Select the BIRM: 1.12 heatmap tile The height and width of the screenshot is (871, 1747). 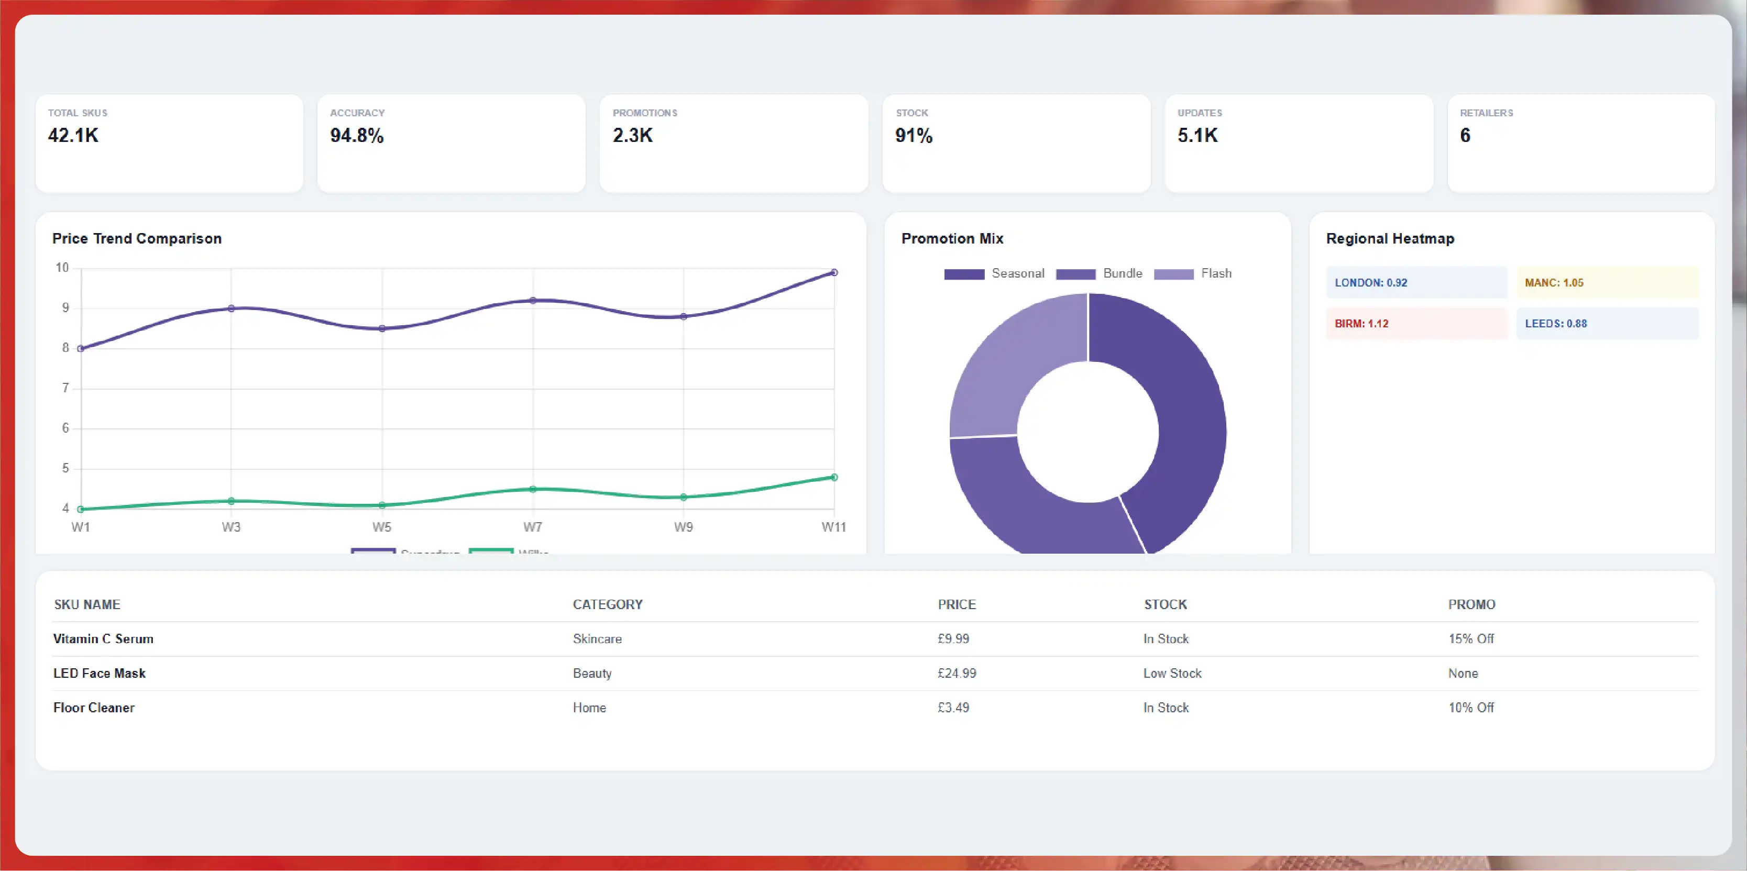coord(1416,323)
